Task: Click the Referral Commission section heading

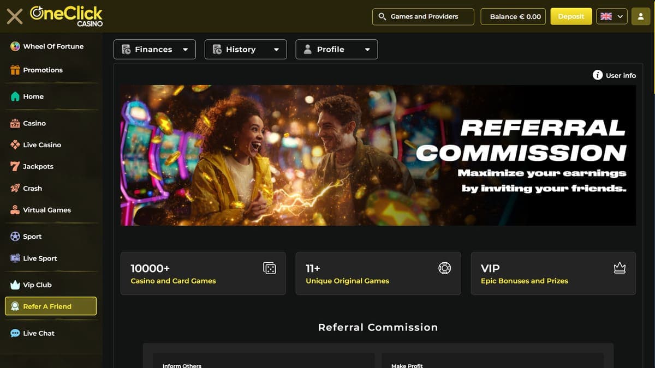Action: click(x=378, y=327)
